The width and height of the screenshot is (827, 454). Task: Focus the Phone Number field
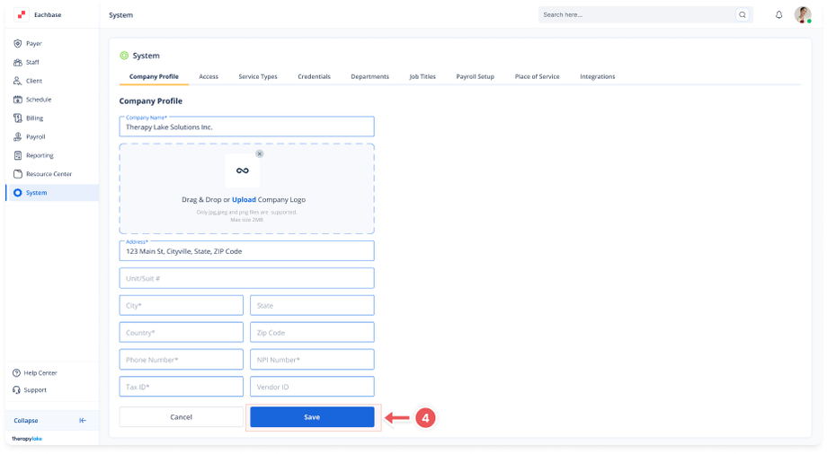182,360
